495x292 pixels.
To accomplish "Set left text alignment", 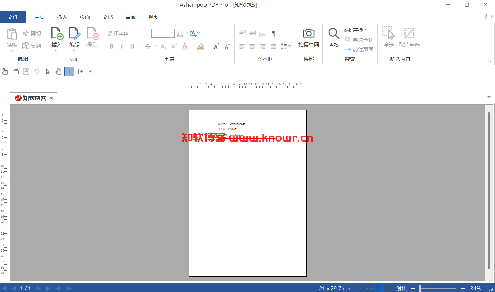I will pyautogui.click(x=242, y=46).
